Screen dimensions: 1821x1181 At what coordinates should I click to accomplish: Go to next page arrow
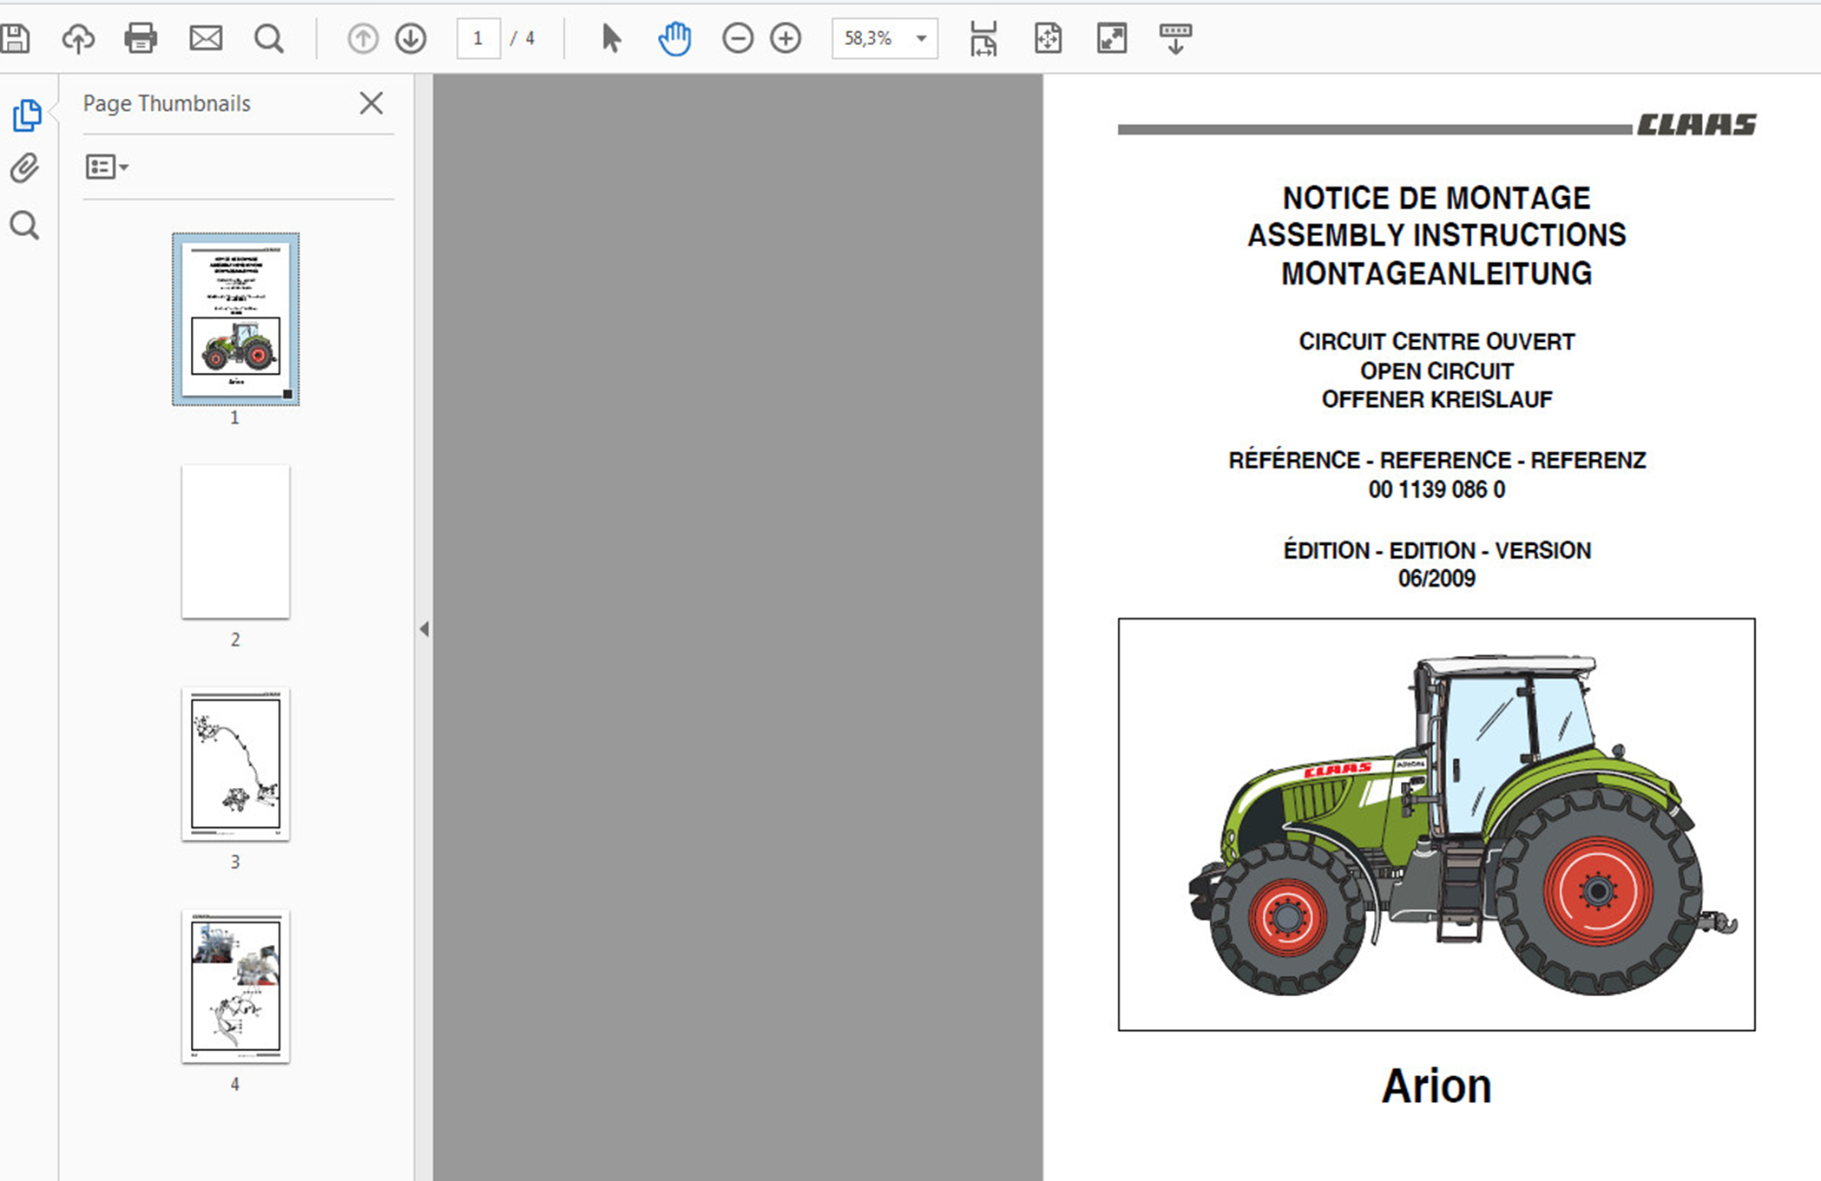[x=411, y=38]
